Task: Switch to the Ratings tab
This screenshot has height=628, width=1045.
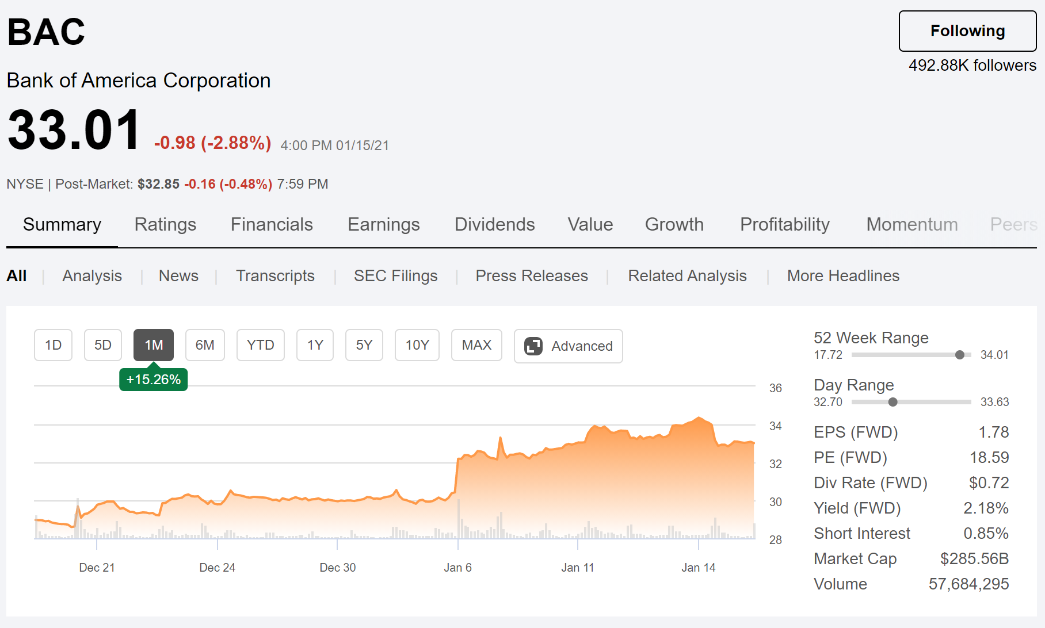Action: pos(165,224)
